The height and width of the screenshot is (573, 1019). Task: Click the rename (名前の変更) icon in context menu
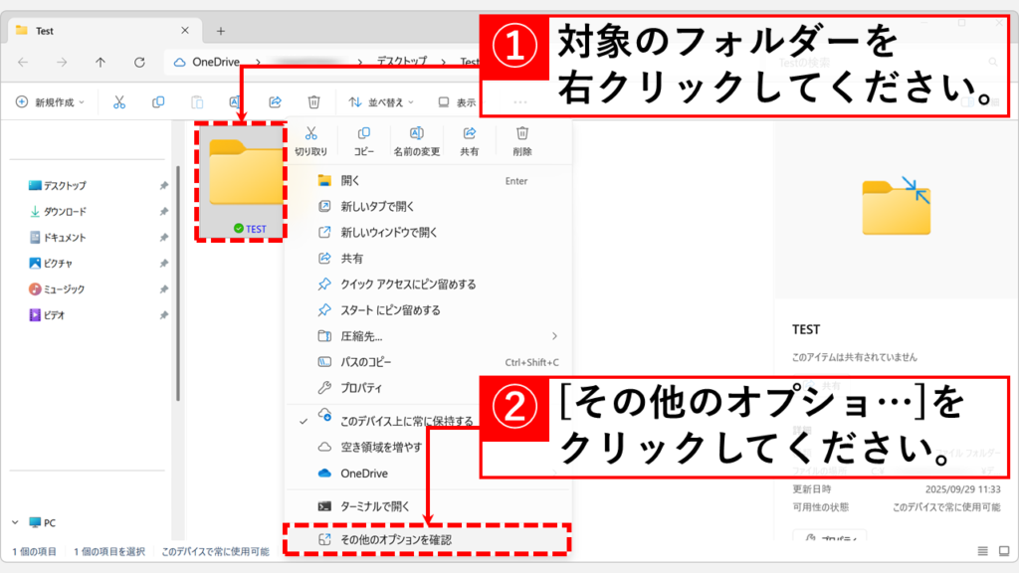pyautogui.click(x=416, y=133)
